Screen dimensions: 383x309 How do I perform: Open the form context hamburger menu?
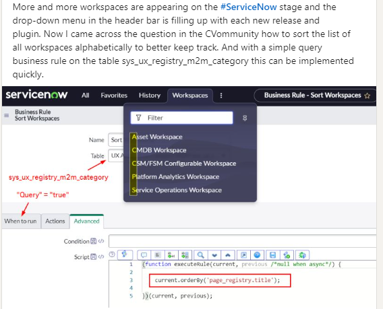[7, 115]
